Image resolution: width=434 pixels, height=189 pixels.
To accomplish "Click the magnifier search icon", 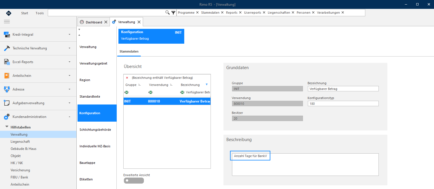I will coord(168,13).
